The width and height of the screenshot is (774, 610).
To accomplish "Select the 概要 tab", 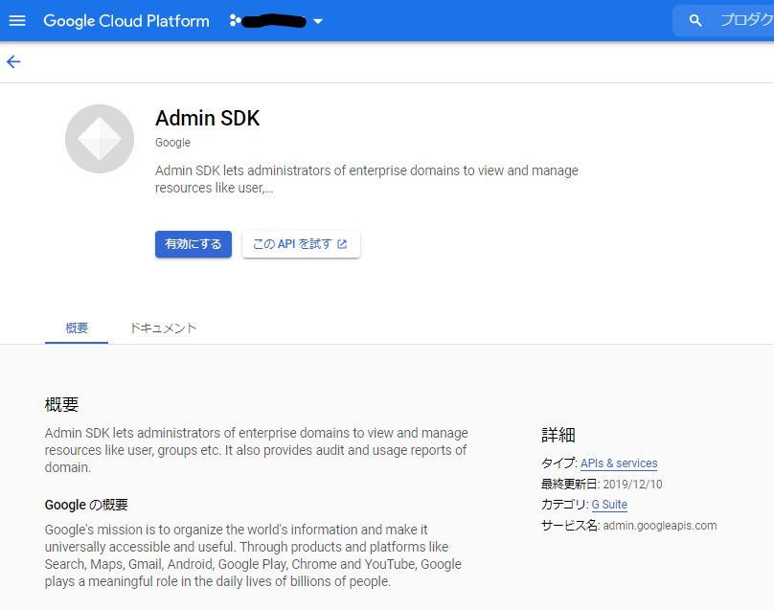I will (77, 328).
